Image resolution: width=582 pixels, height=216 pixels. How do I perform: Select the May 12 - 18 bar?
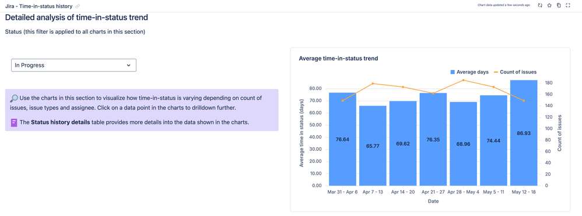[x=524, y=133]
